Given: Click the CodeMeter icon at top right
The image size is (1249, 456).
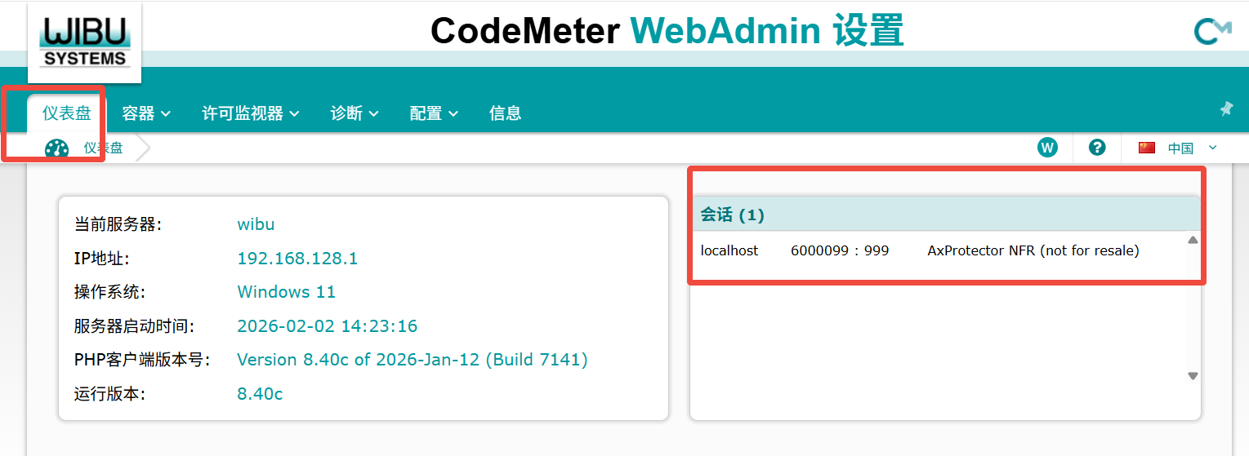Looking at the screenshot, I should (1212, 32).
